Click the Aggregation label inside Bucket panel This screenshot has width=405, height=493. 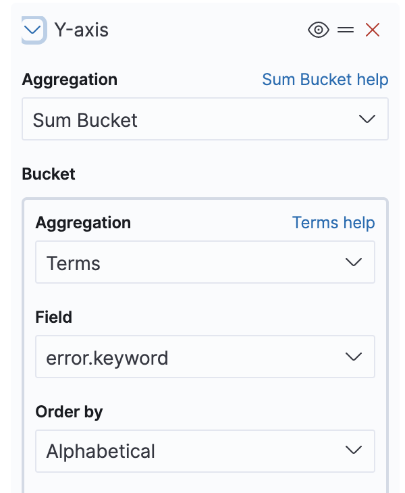coord(83,223)
